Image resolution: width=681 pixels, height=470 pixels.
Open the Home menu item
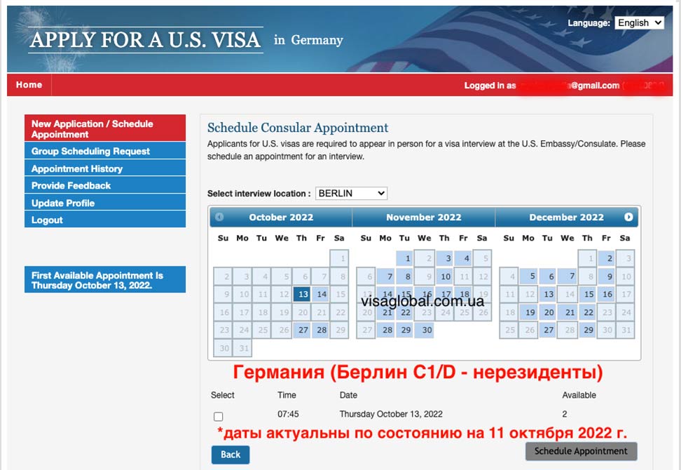[29, 85]
